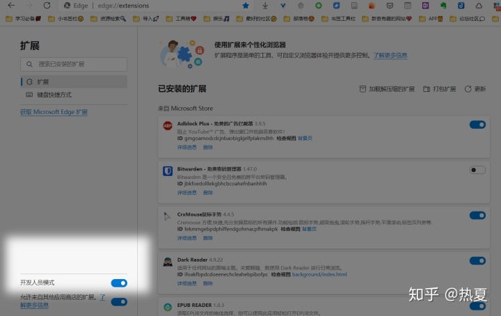Click the grey shield extension icon
Image resolution: width=501 pixels, height=316 pixels.
click(x=301, y=6)
